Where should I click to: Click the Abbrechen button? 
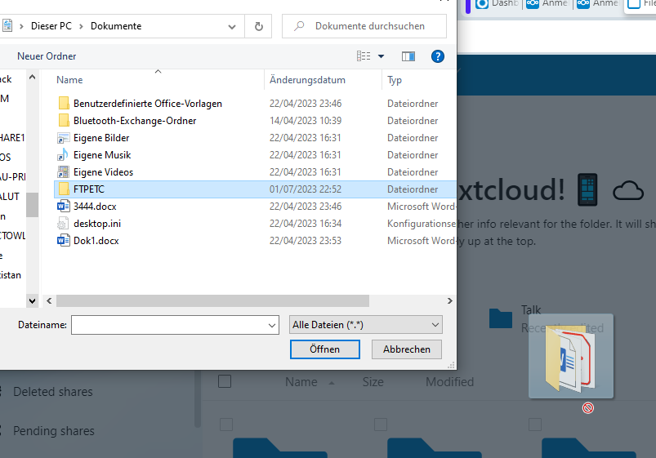tap(407, 349)
